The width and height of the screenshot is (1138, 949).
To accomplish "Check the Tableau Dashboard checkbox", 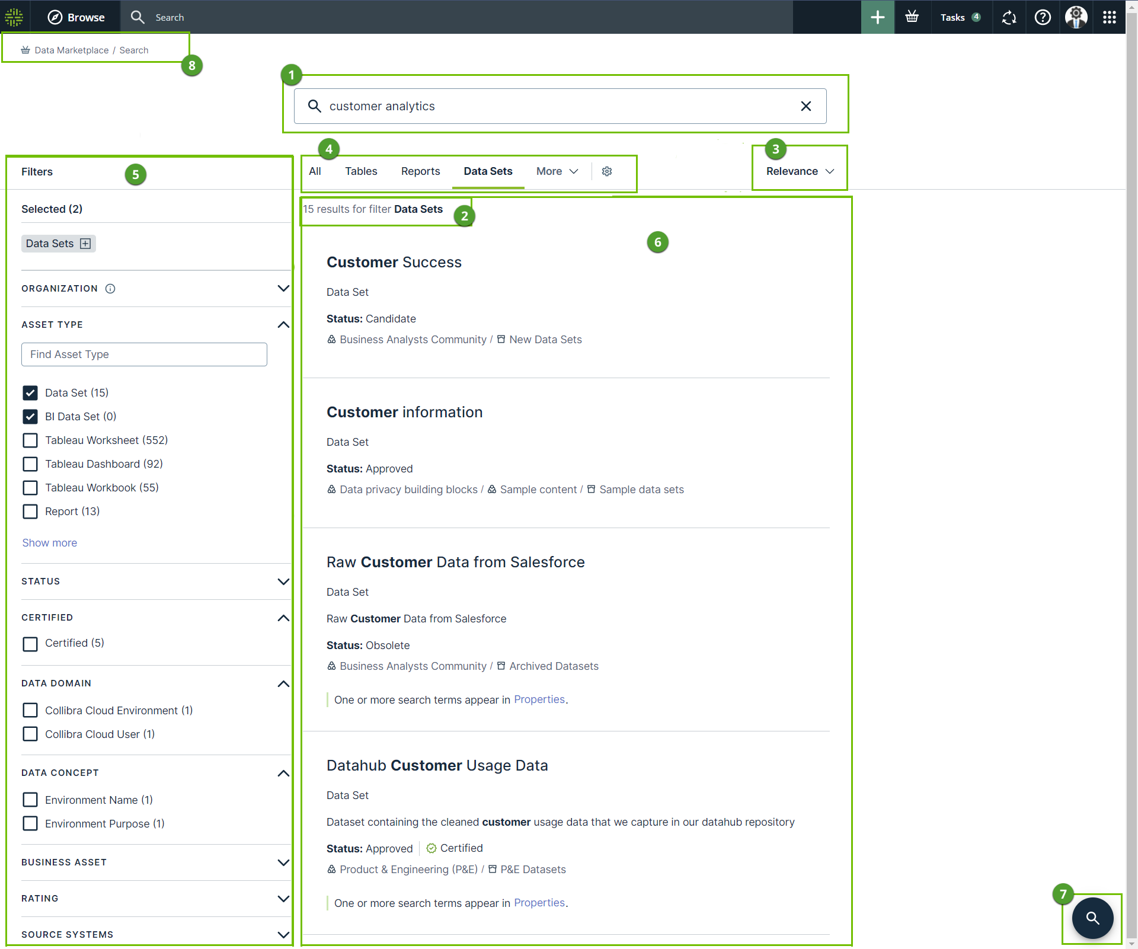I will (x=30, y=464).
